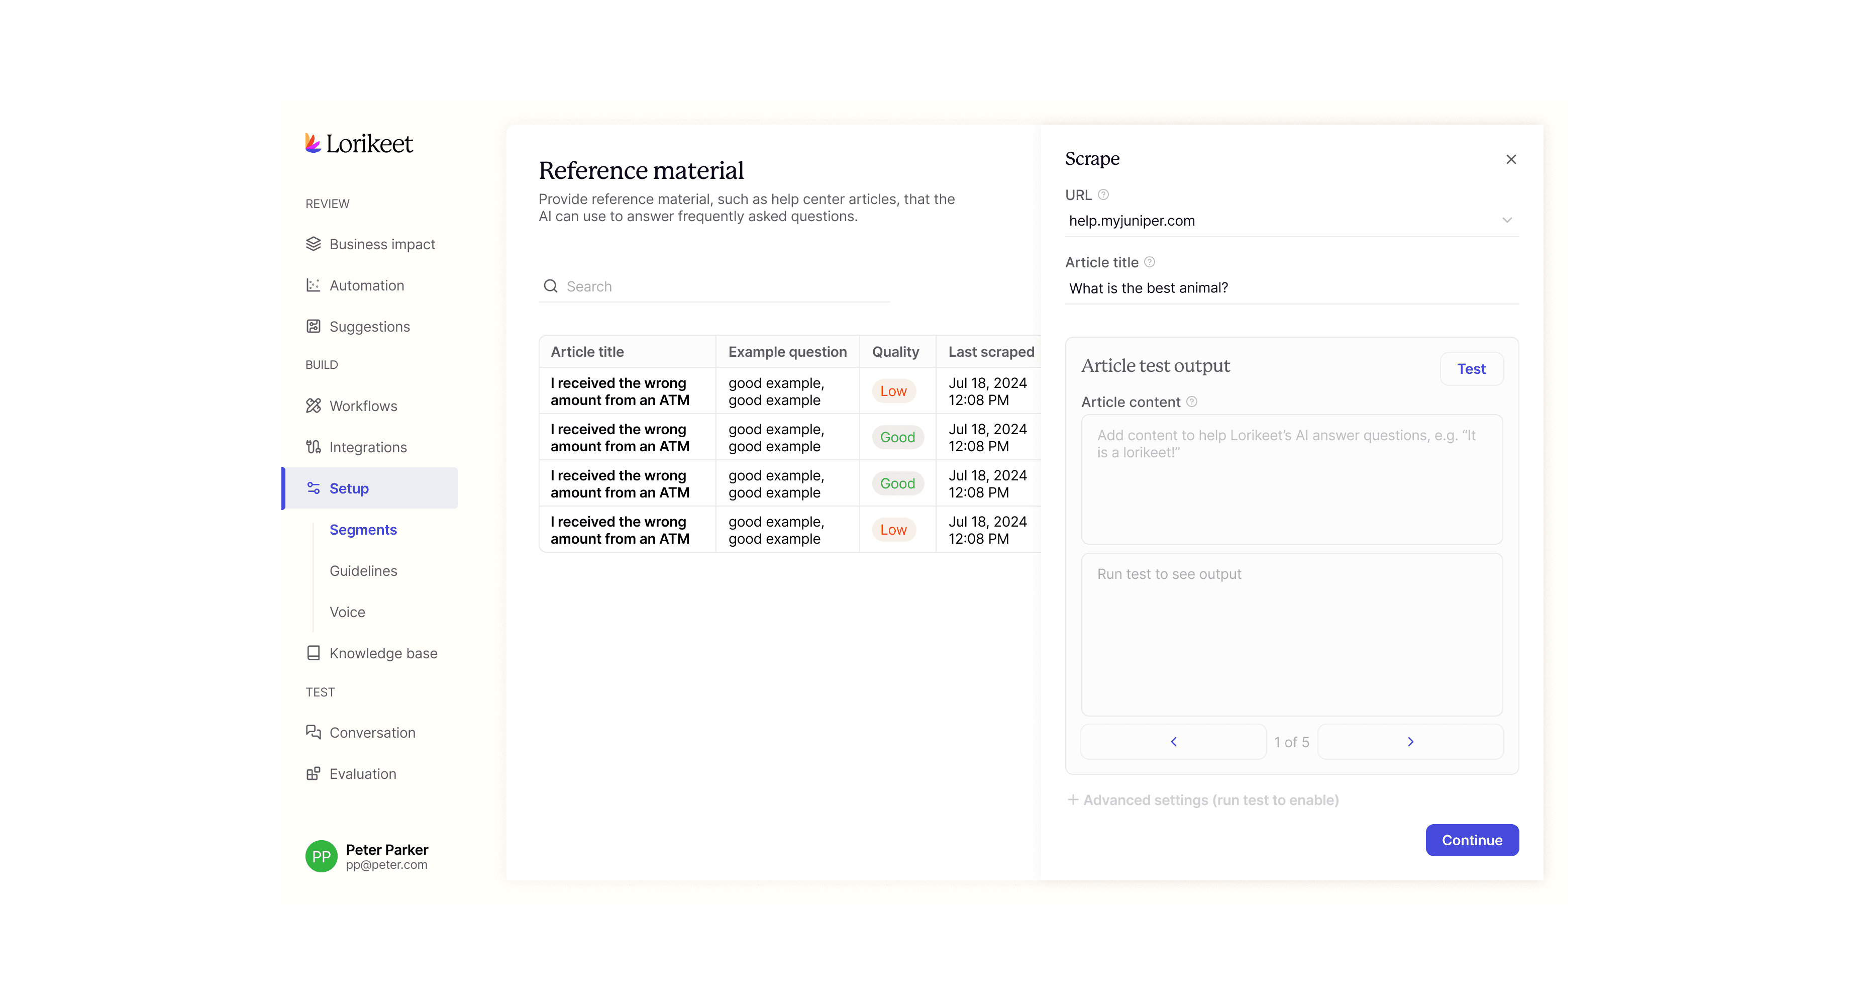Close the Scrape panel
The image size is (1849, 1005).
coord(1511,159)
